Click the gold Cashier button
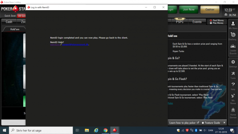The height and width of the screenshot is (134, 238). tap(210, 10)
